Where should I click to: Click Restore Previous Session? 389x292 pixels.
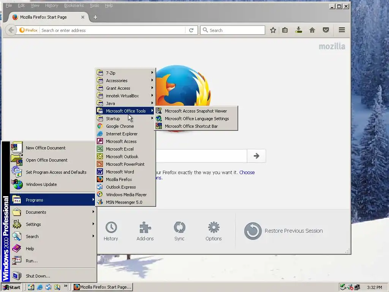[283, 231]
